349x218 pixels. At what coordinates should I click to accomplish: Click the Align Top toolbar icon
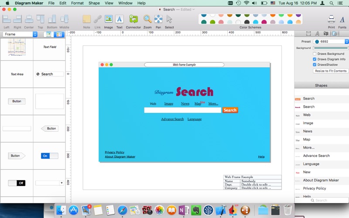click(x=40, y=19)
